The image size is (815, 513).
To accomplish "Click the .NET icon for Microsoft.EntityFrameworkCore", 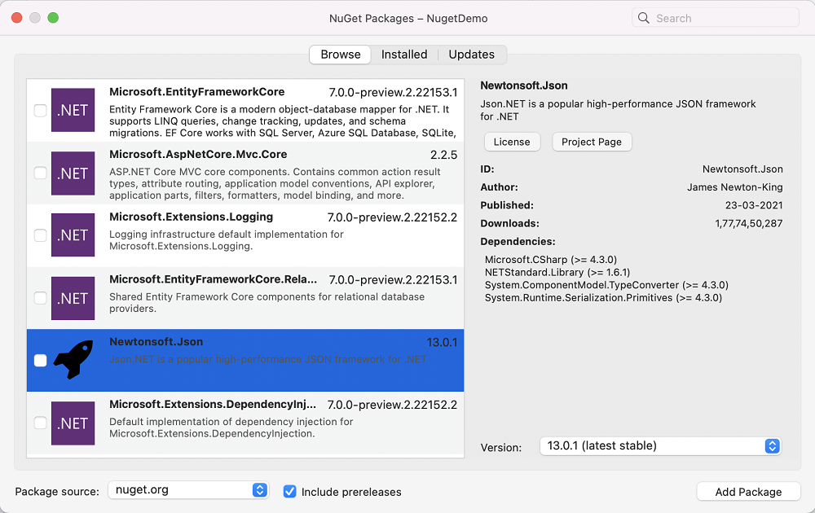I will point(73,110).
